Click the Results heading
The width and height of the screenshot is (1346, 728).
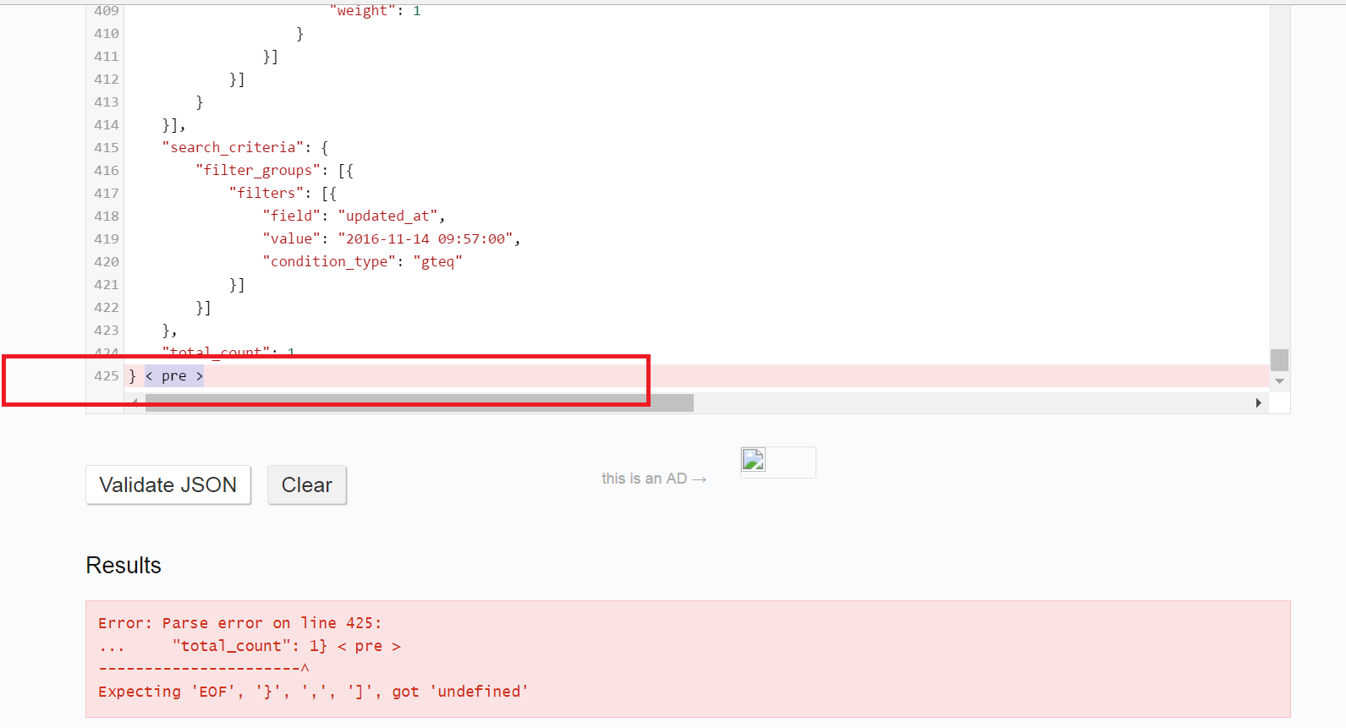(124, 566)
